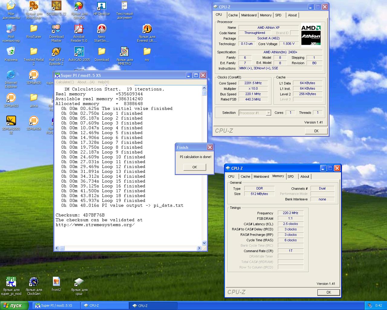The width and height of the screenshot is (387, 310).
Task: Switch to CPU tab in lower CPU-Z window
Action: [x=231, y=176]
